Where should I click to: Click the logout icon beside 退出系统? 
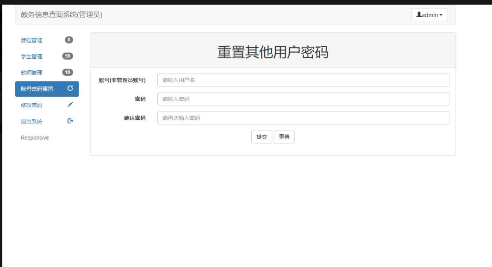[70, 121]
